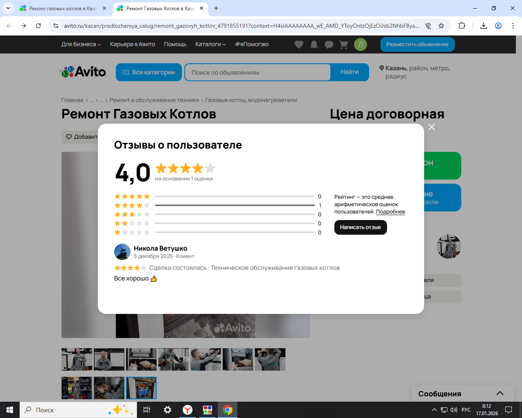Click seller round avatar photo on right
Screen dimensions: 522x418
pos(449,247)
